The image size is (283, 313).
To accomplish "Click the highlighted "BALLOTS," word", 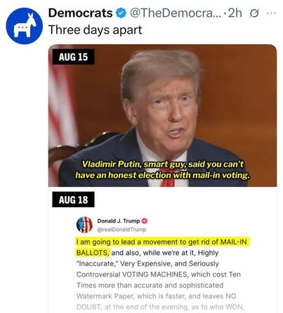I will coord(93,253).
